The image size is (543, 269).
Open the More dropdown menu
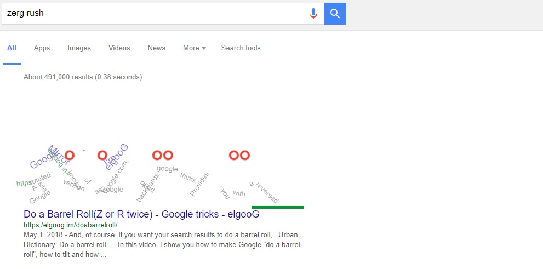(x=194, y=48)
